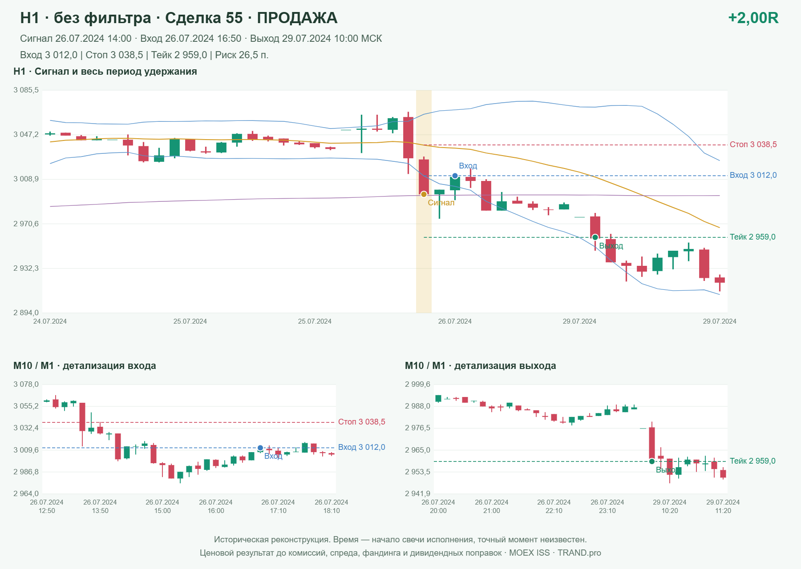Click the '26.07.2024 17:10' time label on entry chart
The height and width of the screenshot is (569, 801).
click(278, 506)
